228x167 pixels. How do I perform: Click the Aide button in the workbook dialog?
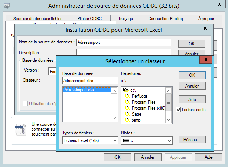tap(192, 100)
